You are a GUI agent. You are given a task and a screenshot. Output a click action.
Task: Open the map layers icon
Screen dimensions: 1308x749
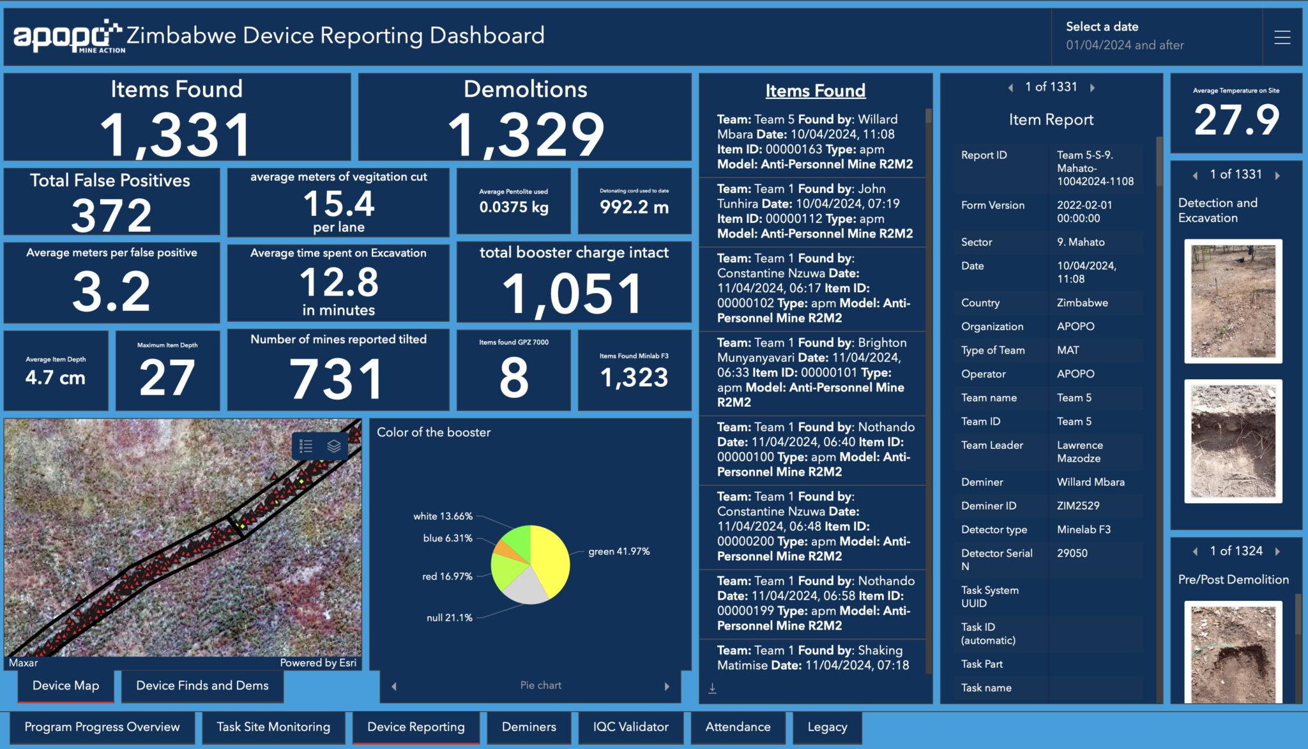[x=334, y=446]
